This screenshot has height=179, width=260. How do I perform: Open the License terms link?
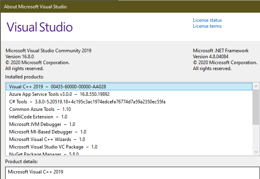click(207, 26)
